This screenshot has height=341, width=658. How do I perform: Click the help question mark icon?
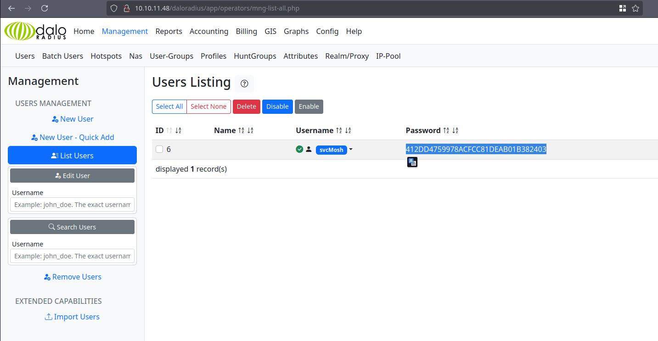coord(244,84)
